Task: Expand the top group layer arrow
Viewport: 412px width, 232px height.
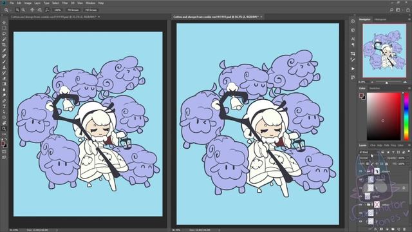Action: [365, 171]
